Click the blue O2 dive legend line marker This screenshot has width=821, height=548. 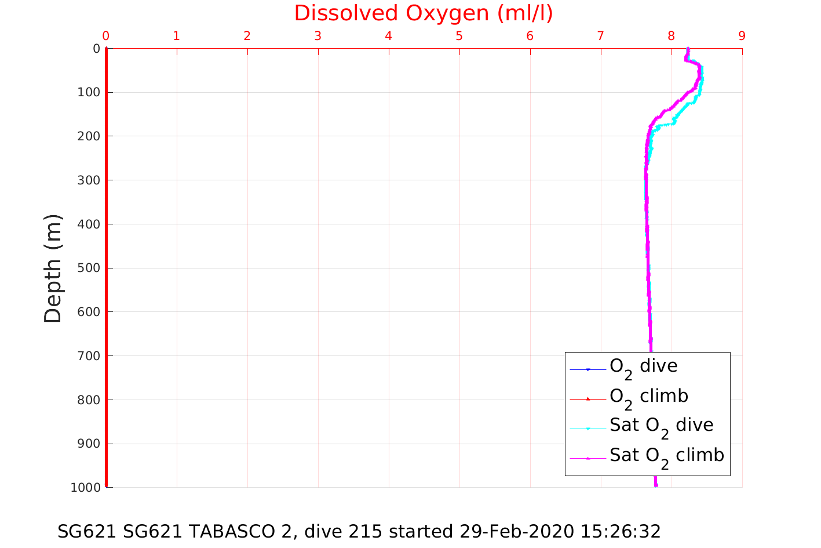click(x=588, y=369)
